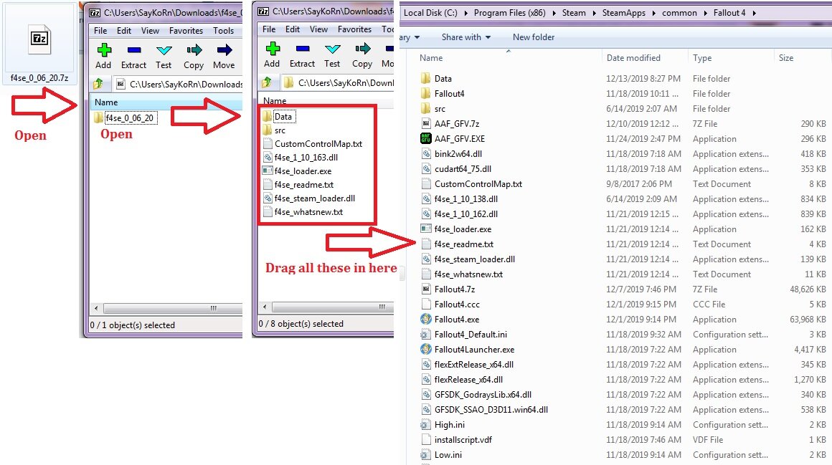Open the Share with dropdown
The width and height of the screenshot is (832, 465).
(x=466, y=37)
